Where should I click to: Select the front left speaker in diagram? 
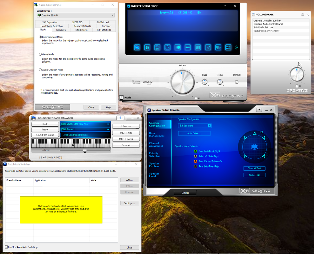pyautogui.click(x=245, y=138)
